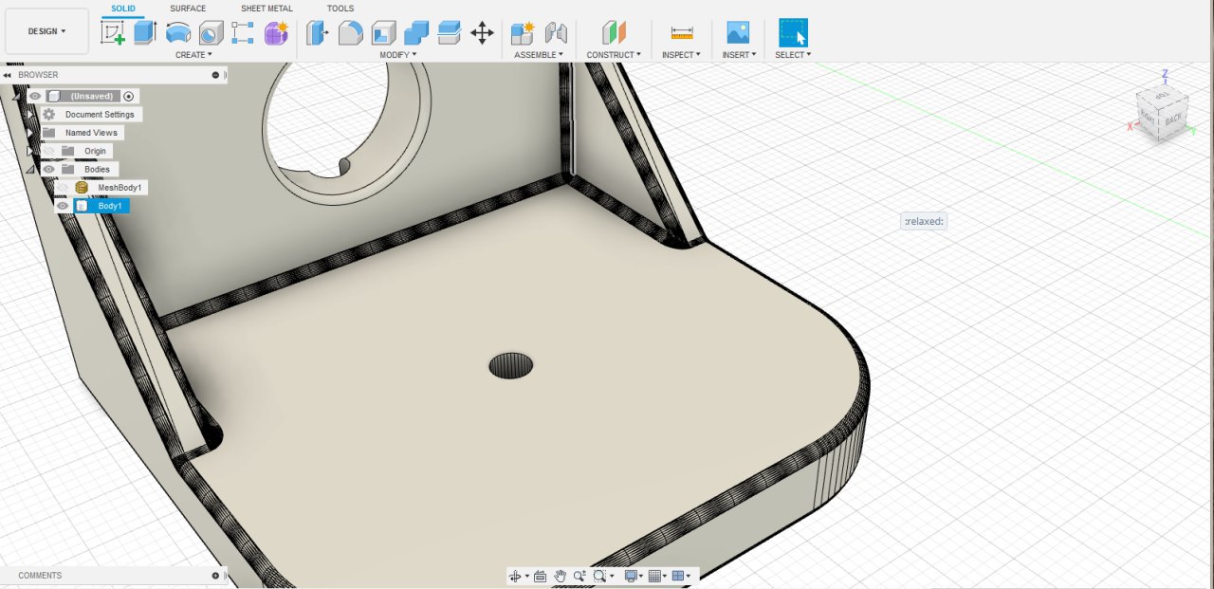
Task: Select the Hole tool icon
Action: [211, 33]
